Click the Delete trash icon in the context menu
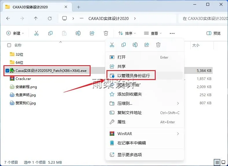228x166 pixels. [158, 45]
